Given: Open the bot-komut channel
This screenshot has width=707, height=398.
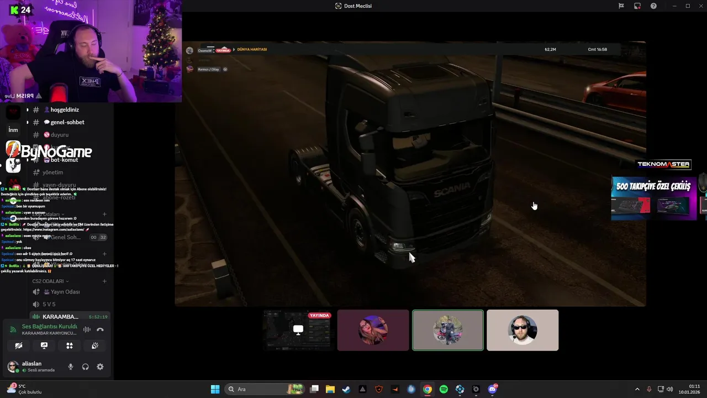Looking at the screenshot, I should point(64,160).
